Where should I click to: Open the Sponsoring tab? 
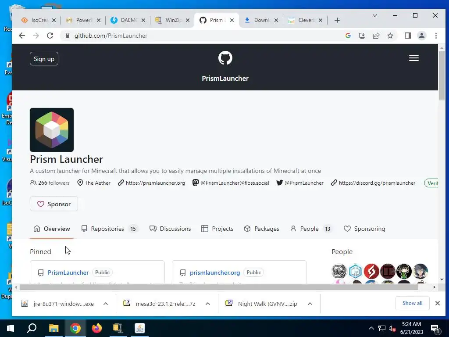coord(364,229)
